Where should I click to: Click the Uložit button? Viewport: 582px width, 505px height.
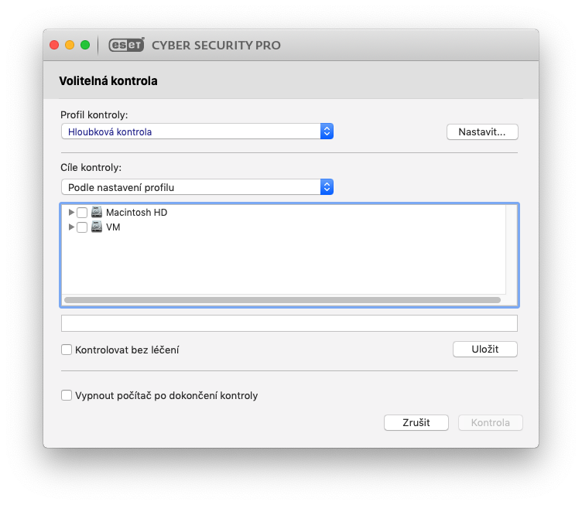coord(484,349)
